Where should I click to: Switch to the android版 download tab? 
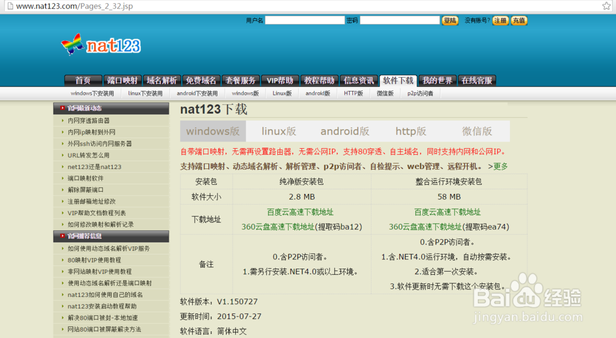click(x=345, y=131)
